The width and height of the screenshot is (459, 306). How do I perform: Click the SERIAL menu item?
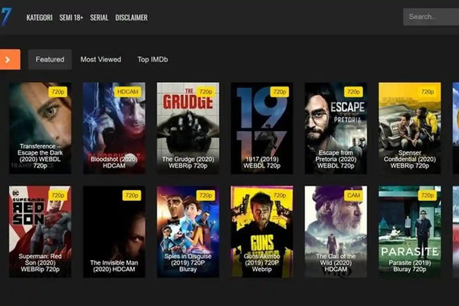pos(100,18)
